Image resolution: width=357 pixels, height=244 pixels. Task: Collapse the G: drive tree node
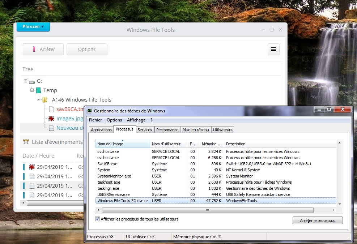25,81
